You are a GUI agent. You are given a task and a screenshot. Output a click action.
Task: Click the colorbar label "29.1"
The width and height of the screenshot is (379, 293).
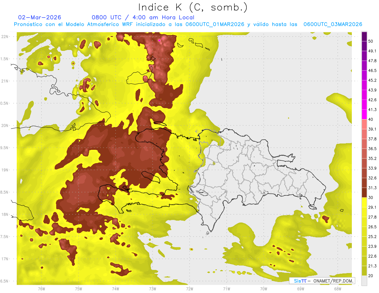(x=372, y=207)
